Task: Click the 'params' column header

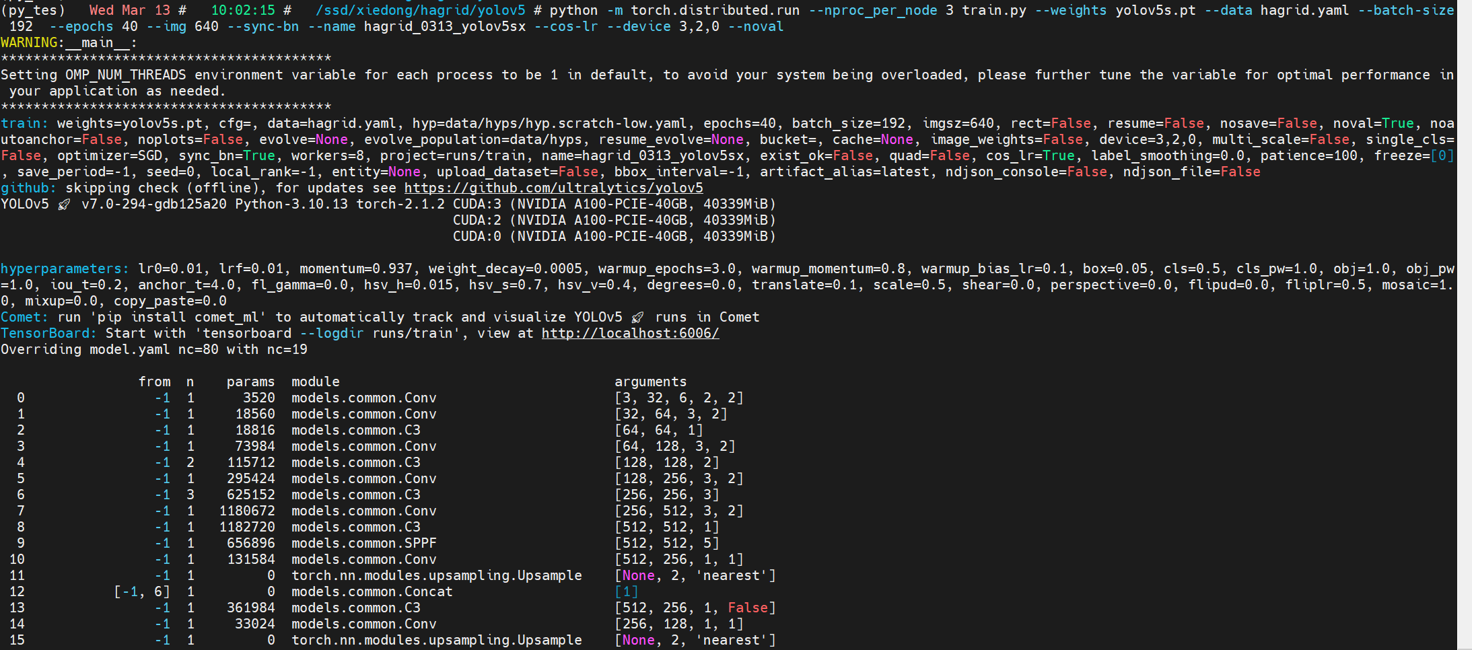Action: pyautogui.click(x=250, y=382)
